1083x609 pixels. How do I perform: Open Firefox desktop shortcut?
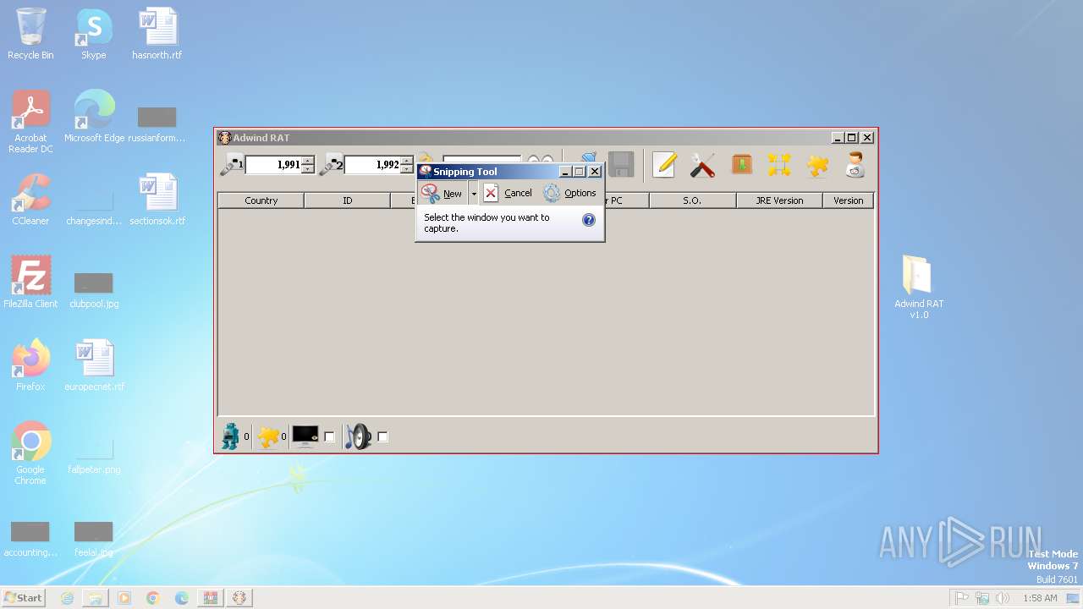[x=30, y=365]
